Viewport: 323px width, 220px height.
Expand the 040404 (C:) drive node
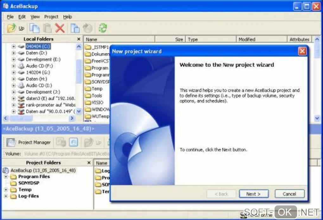point(14,46)
